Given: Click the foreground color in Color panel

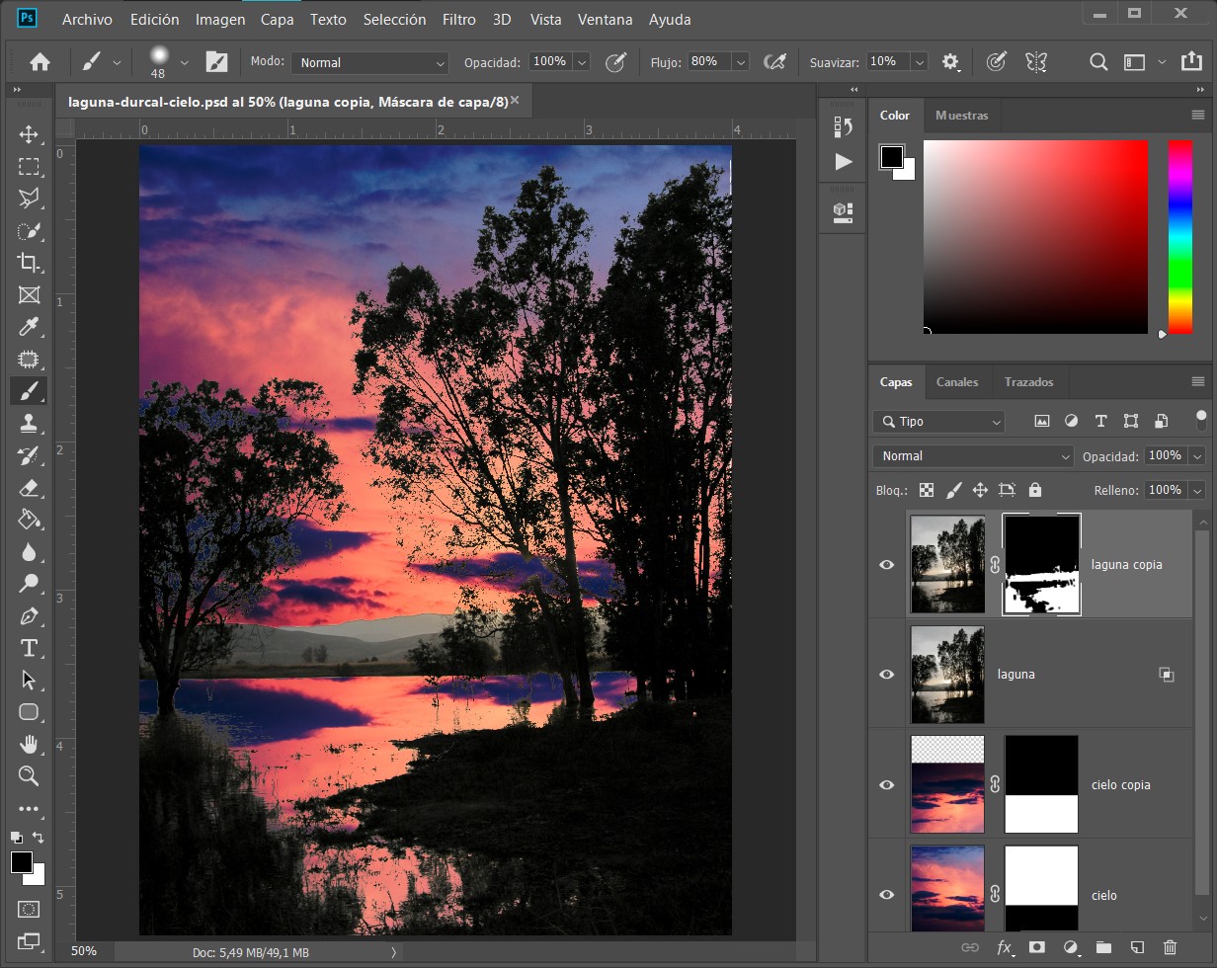Looking at the screenshot, I should click(x=892, y=156).
